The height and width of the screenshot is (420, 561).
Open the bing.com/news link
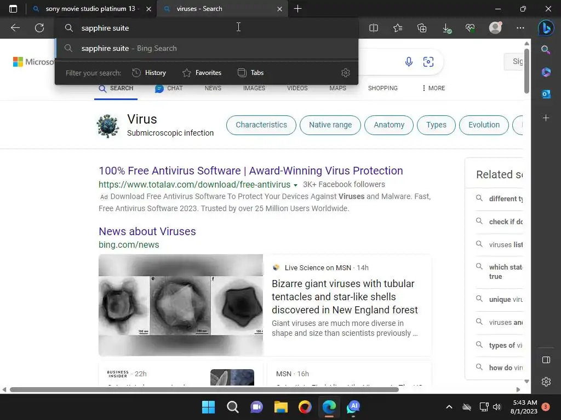click(129, 244)
